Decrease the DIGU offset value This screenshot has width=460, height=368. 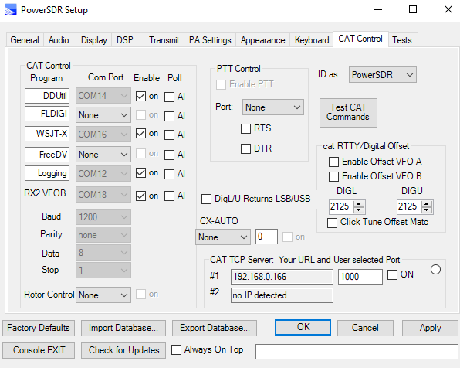coord(427,210)
